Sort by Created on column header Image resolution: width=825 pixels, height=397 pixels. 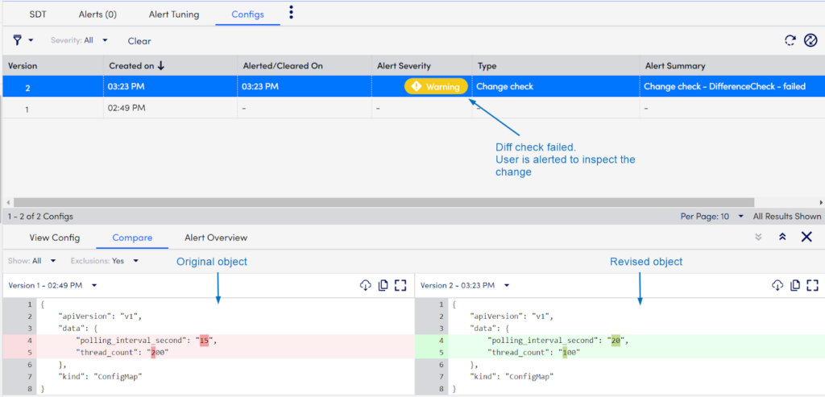(131, 66)
